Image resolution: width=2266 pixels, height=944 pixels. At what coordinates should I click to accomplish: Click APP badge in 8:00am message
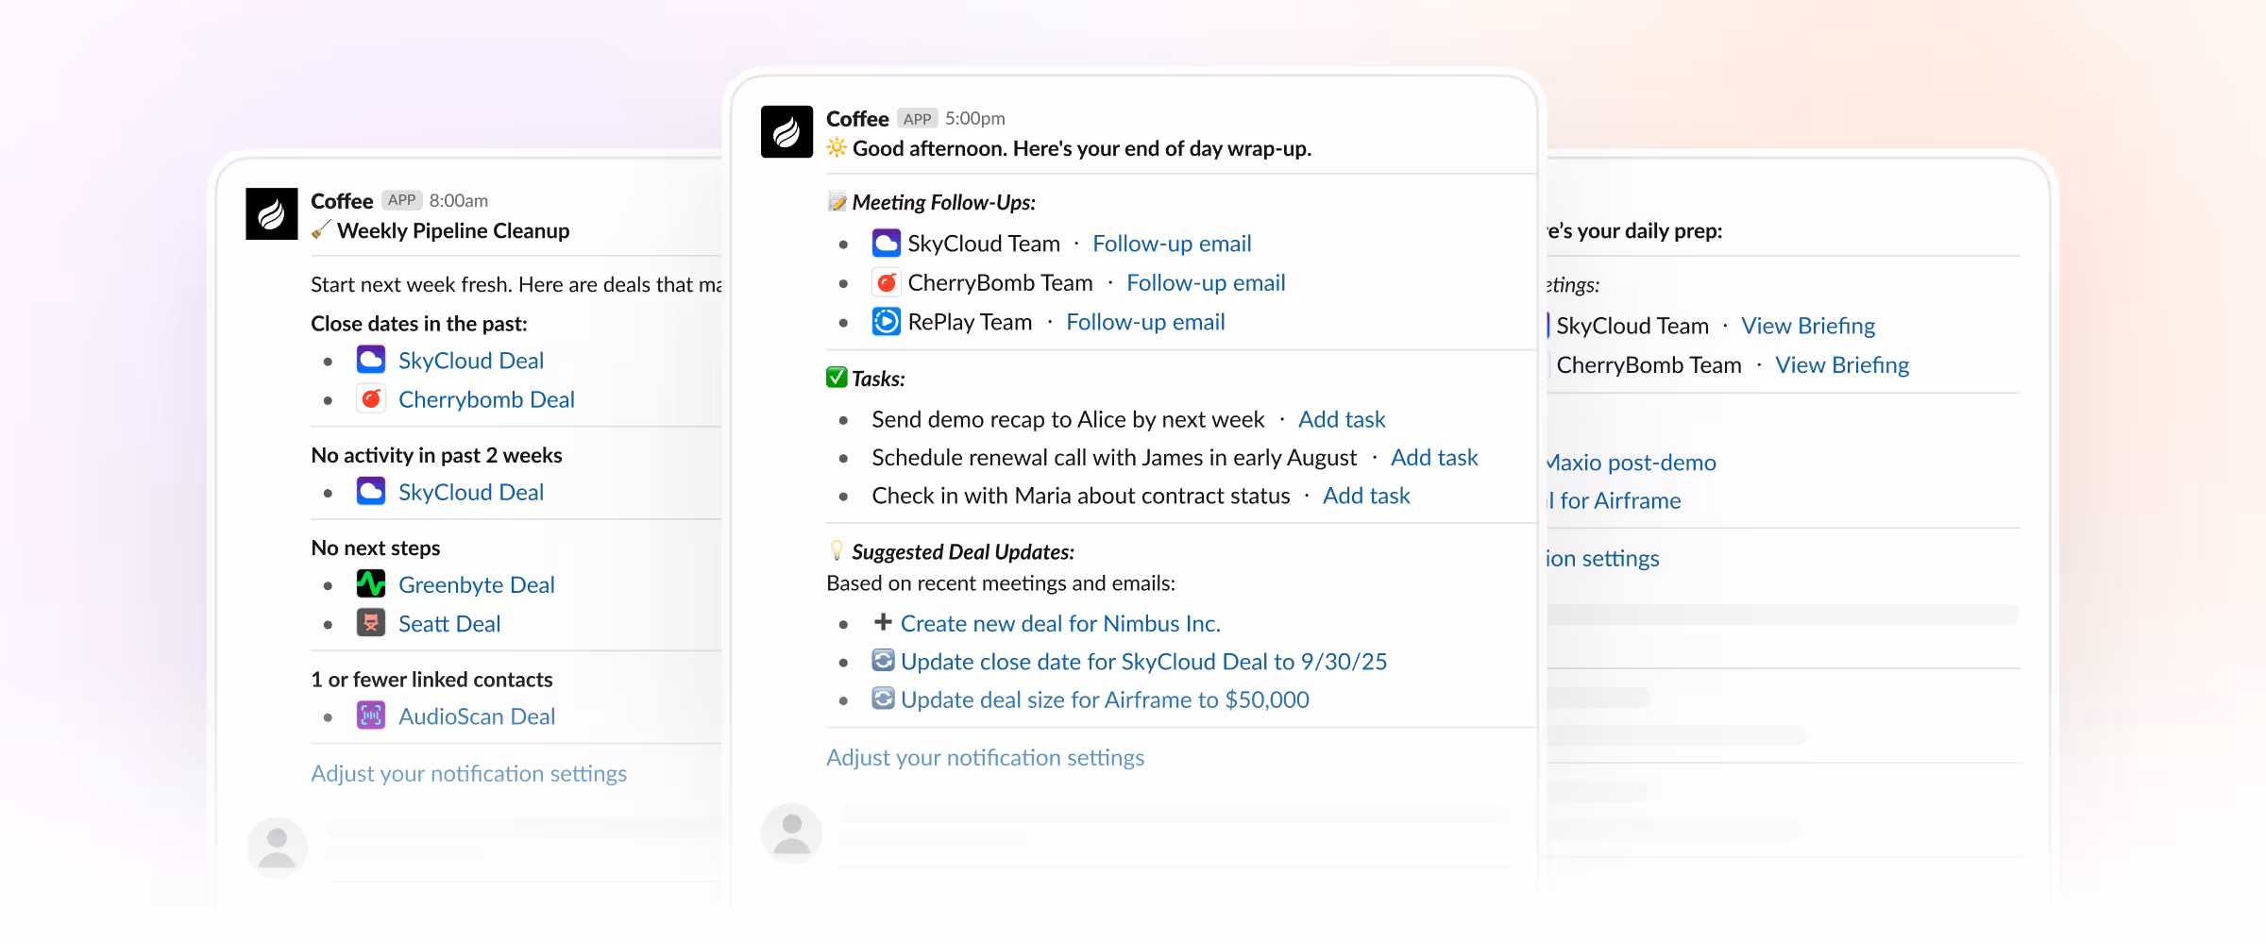pos(401,200)
